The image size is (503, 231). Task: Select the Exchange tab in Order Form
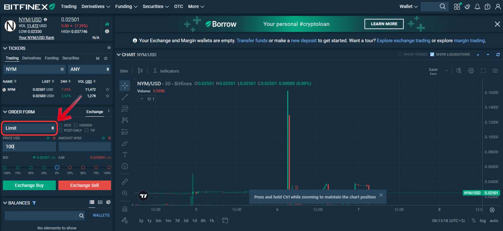95,112
